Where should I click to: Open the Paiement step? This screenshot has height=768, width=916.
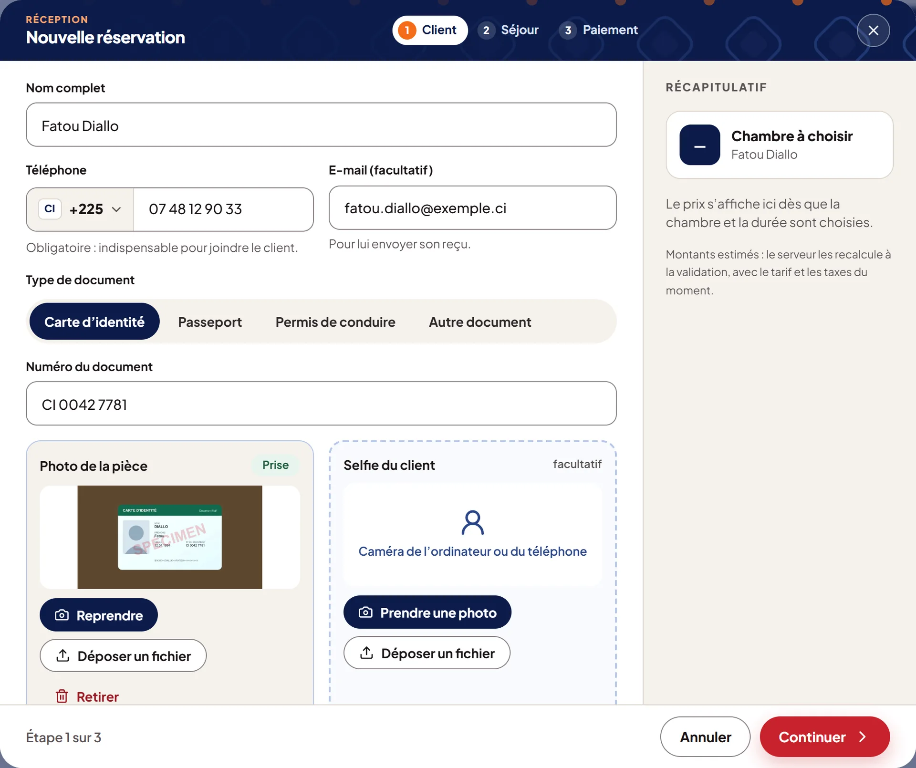[x=598, y=30]
